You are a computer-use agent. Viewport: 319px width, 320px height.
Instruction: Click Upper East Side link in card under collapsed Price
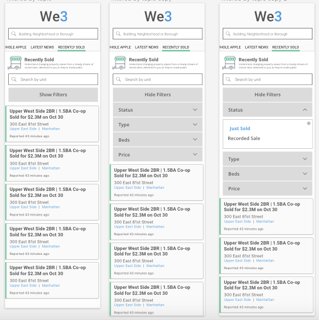click(x=127, y=188)
